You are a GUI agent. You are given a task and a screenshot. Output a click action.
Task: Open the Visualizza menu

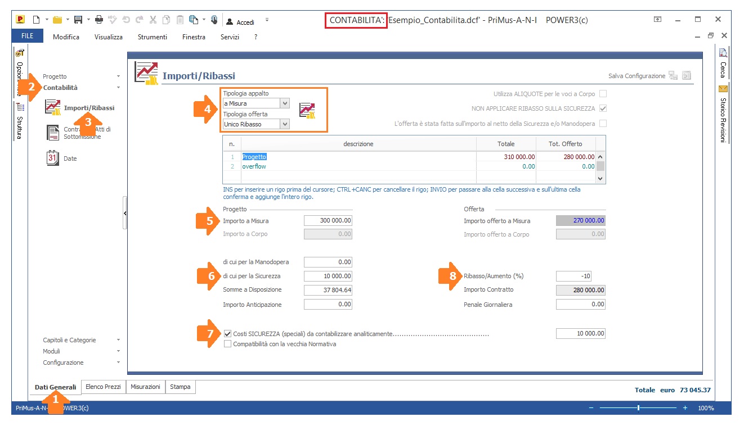coord(109,37)
